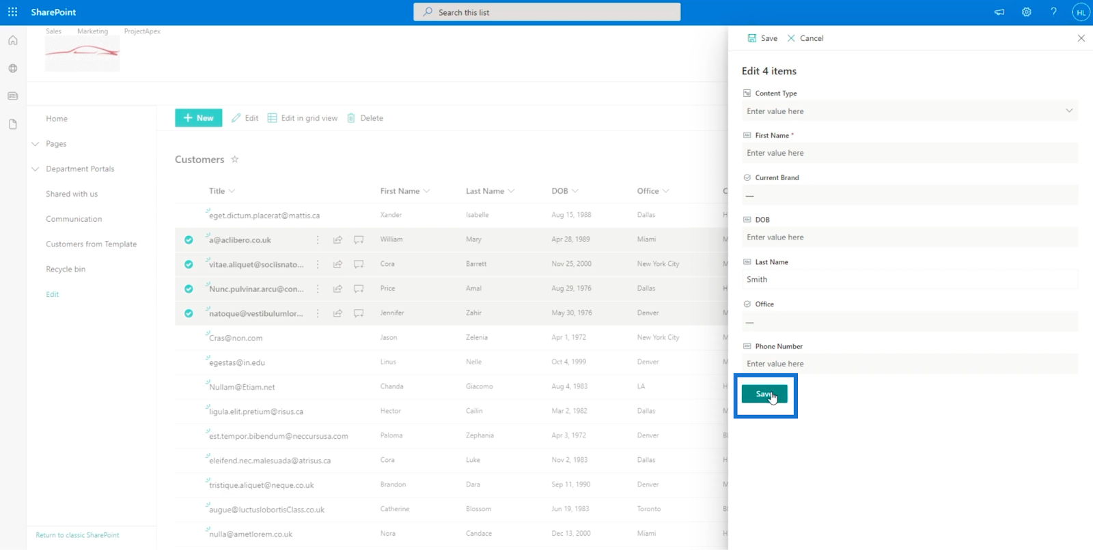
Task: Open the DOB column header menu
Action: coord(565,191)
